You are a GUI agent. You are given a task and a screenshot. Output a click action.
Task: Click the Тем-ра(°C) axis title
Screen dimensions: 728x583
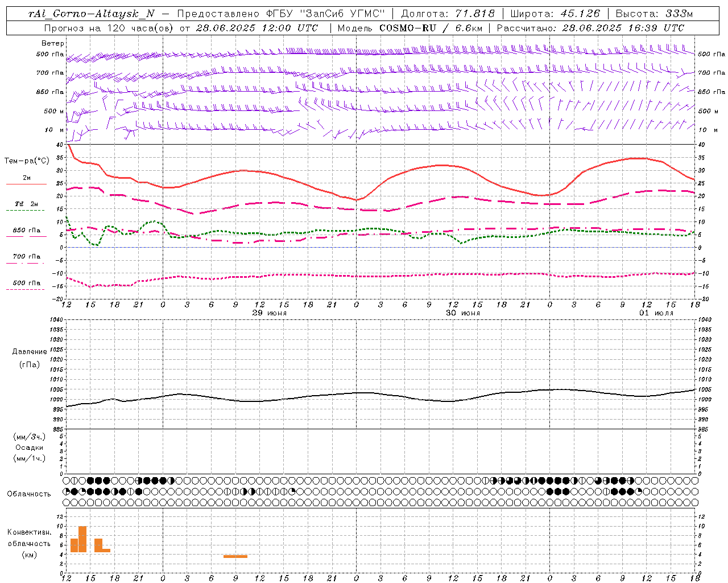pos(27,161)
